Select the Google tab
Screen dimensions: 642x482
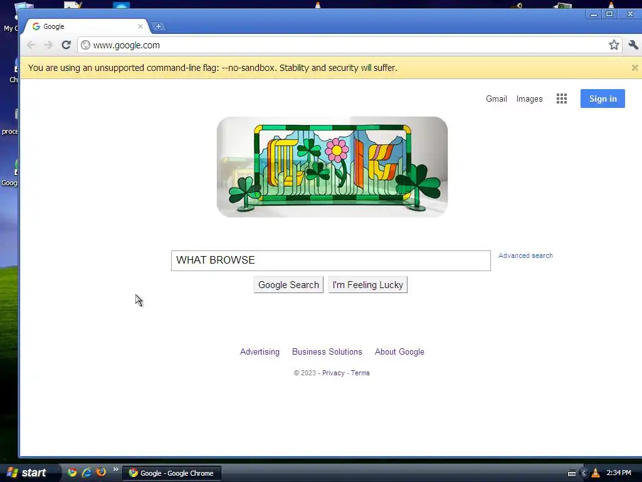86,26
